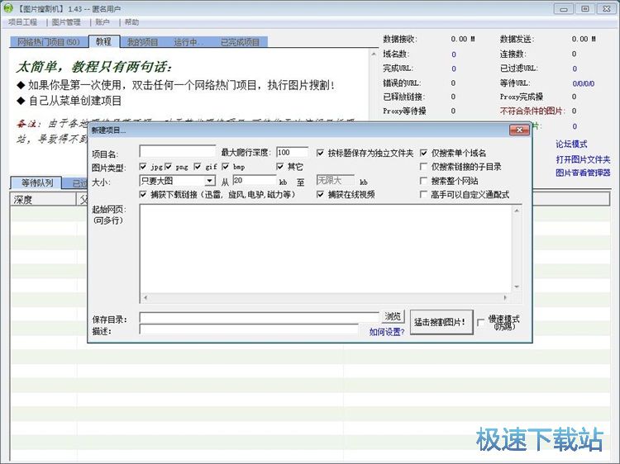Viewport: 620px width, 464px height.
Task: Uncheck 按标题保存为独立文件夹
Action: click(x=320, y=153)
